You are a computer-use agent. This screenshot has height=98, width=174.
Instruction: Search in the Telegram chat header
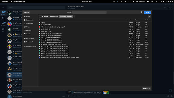[x=165, y=8]
